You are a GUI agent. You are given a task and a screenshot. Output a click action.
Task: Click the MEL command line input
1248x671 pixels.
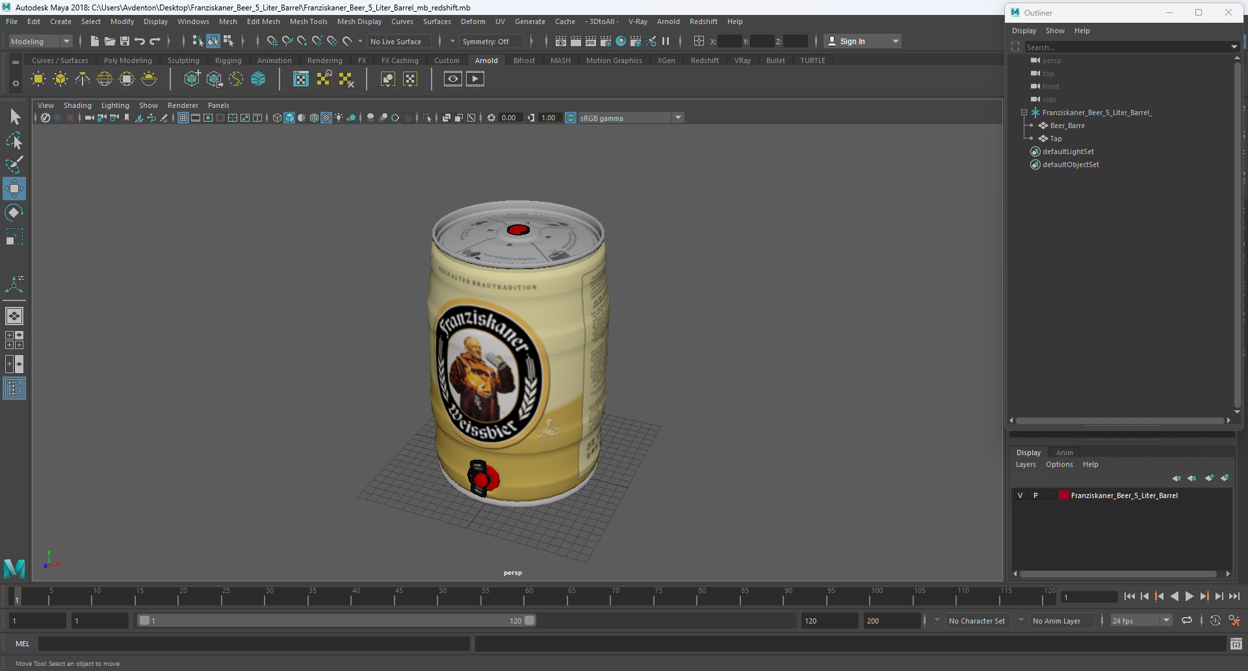(253, 644)
